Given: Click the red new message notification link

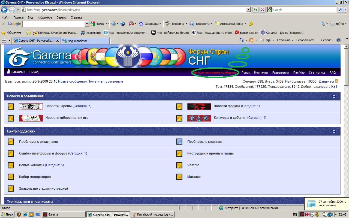Looking at the screenshot, I should (215, 73).
